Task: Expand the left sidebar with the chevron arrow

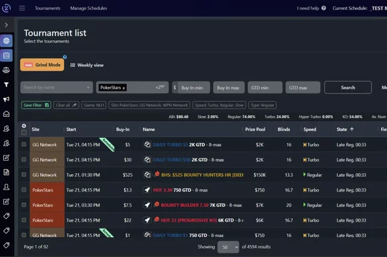Action: 7,25
